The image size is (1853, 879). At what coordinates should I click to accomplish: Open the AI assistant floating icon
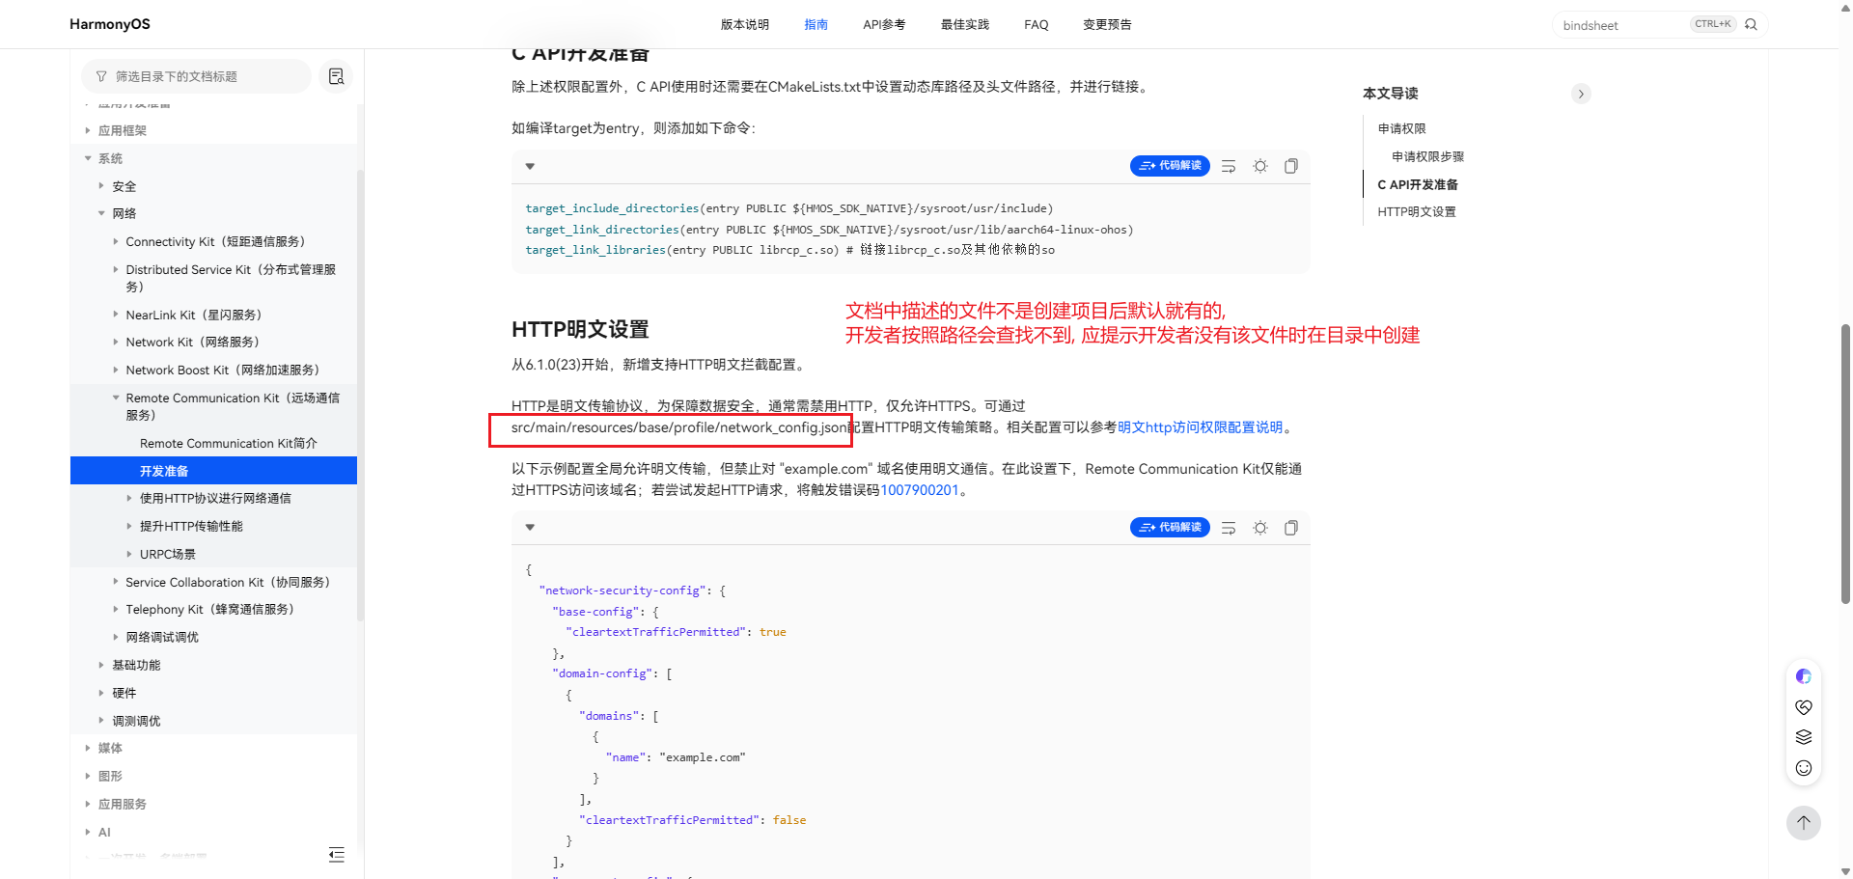coord(1804,676)
